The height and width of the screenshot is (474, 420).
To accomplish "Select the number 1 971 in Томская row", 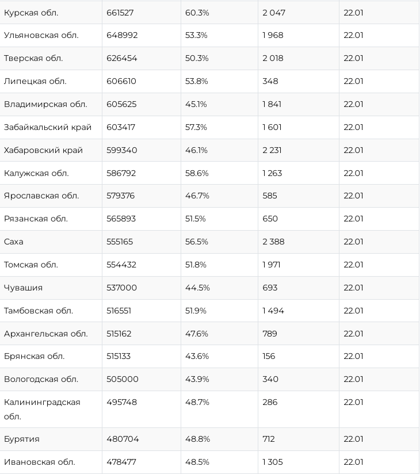I will click(273, 265).
